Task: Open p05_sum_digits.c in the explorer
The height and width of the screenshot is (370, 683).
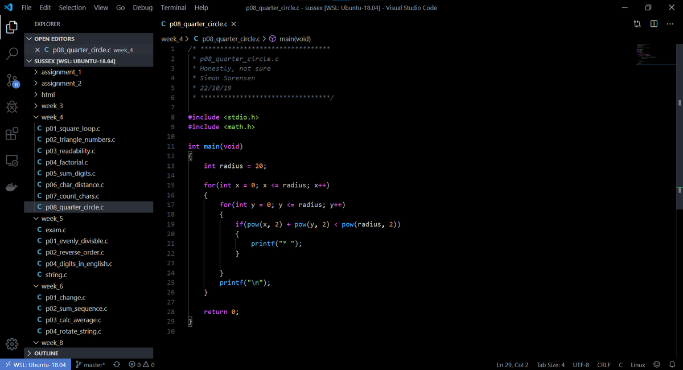Action: coord(70,174)
